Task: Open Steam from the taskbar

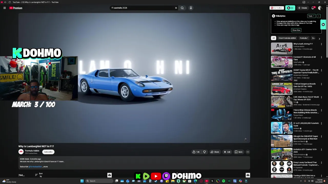Action: click(x=156, y=181)
